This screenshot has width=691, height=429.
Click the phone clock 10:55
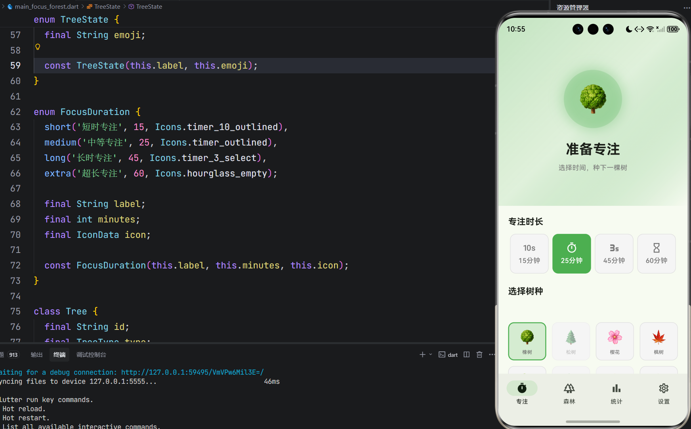[516, 29]
